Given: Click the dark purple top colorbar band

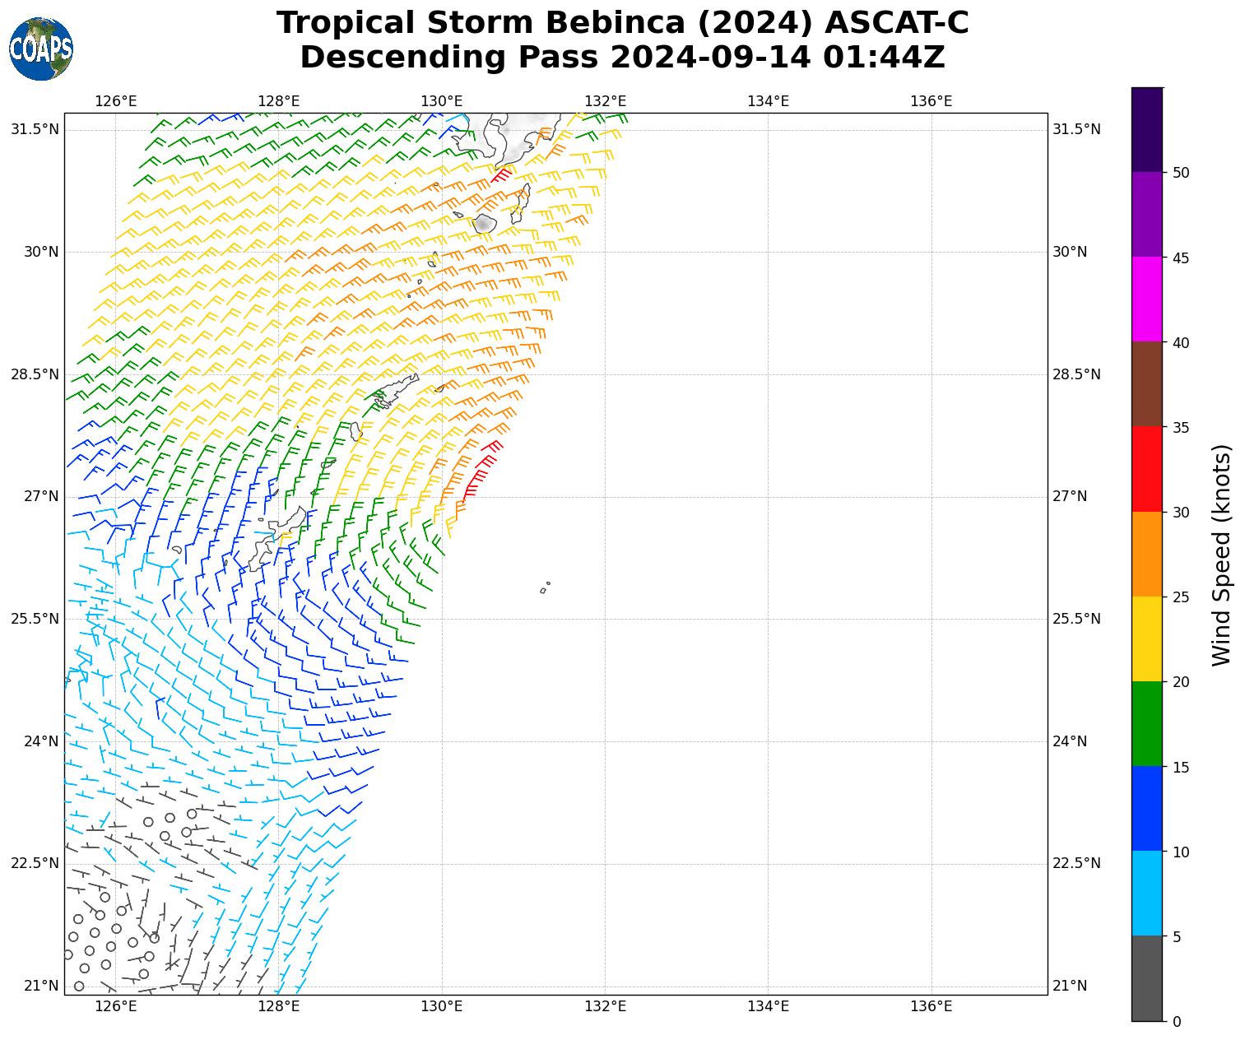Looking at the screenshot, I should (1146, 129).
